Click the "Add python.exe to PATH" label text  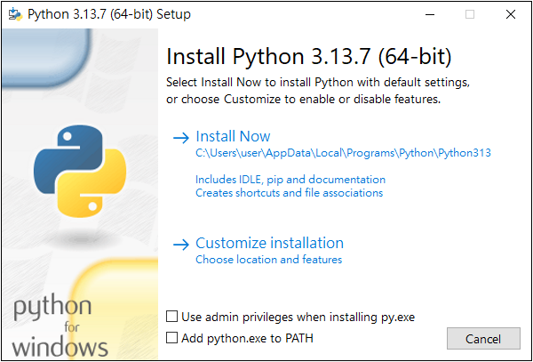tap(247, 338)
